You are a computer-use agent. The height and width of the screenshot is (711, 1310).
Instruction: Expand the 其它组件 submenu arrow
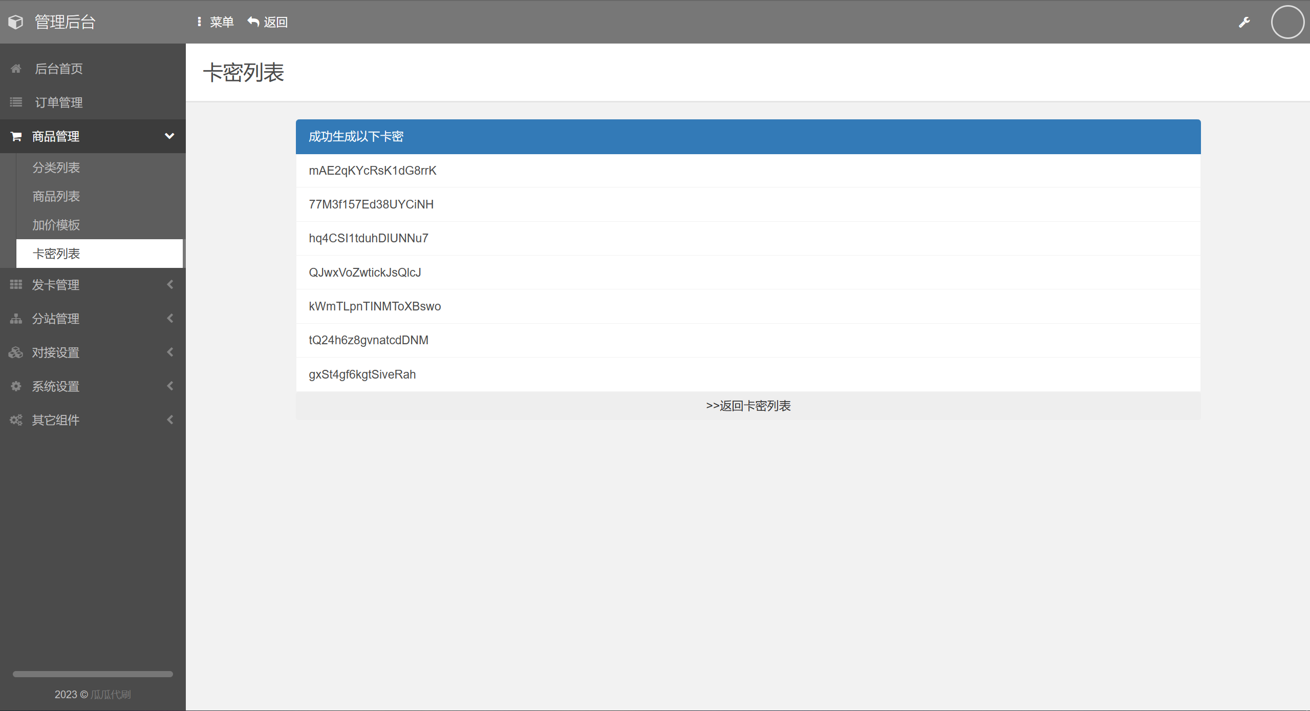[170, 420]
